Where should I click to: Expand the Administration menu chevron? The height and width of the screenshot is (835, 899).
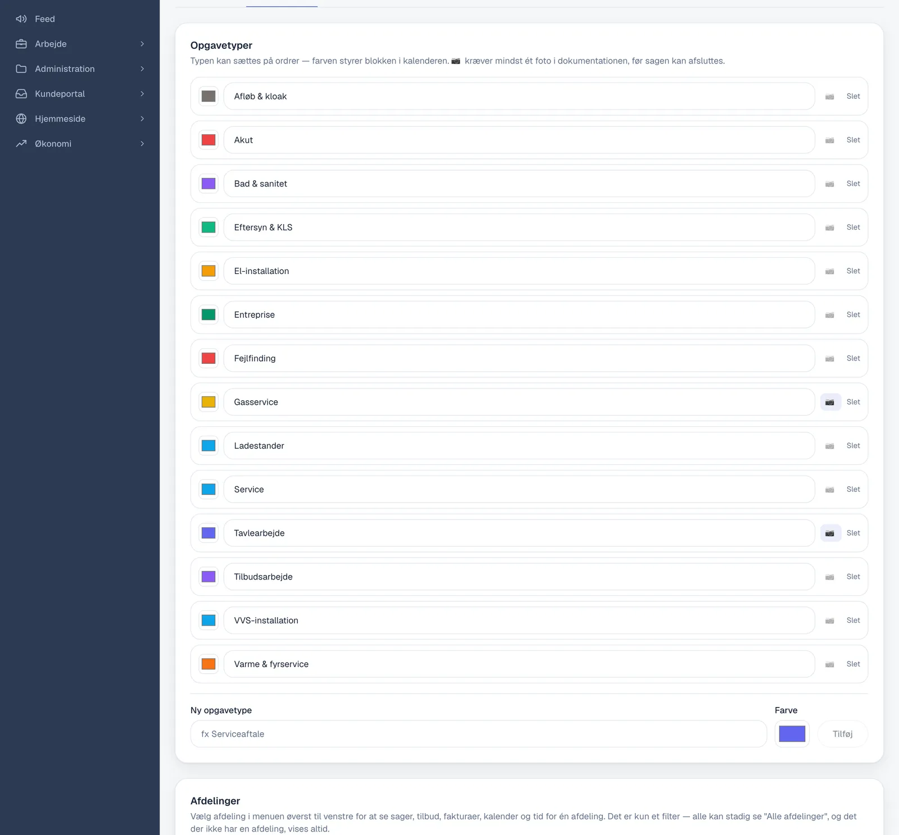point(142,69)
